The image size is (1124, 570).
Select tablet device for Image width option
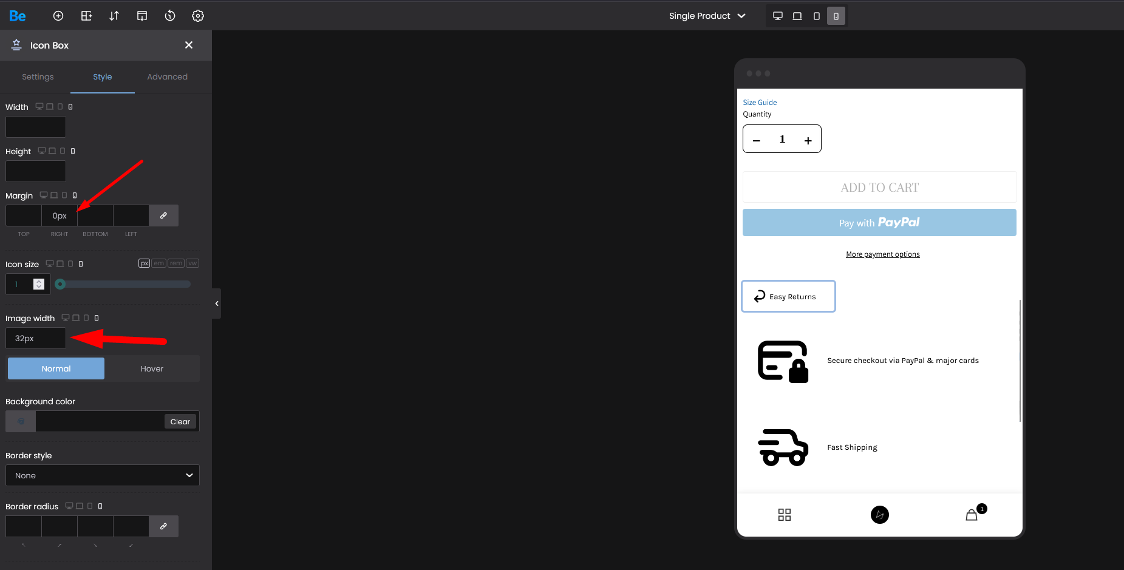[x=86, y=317]
